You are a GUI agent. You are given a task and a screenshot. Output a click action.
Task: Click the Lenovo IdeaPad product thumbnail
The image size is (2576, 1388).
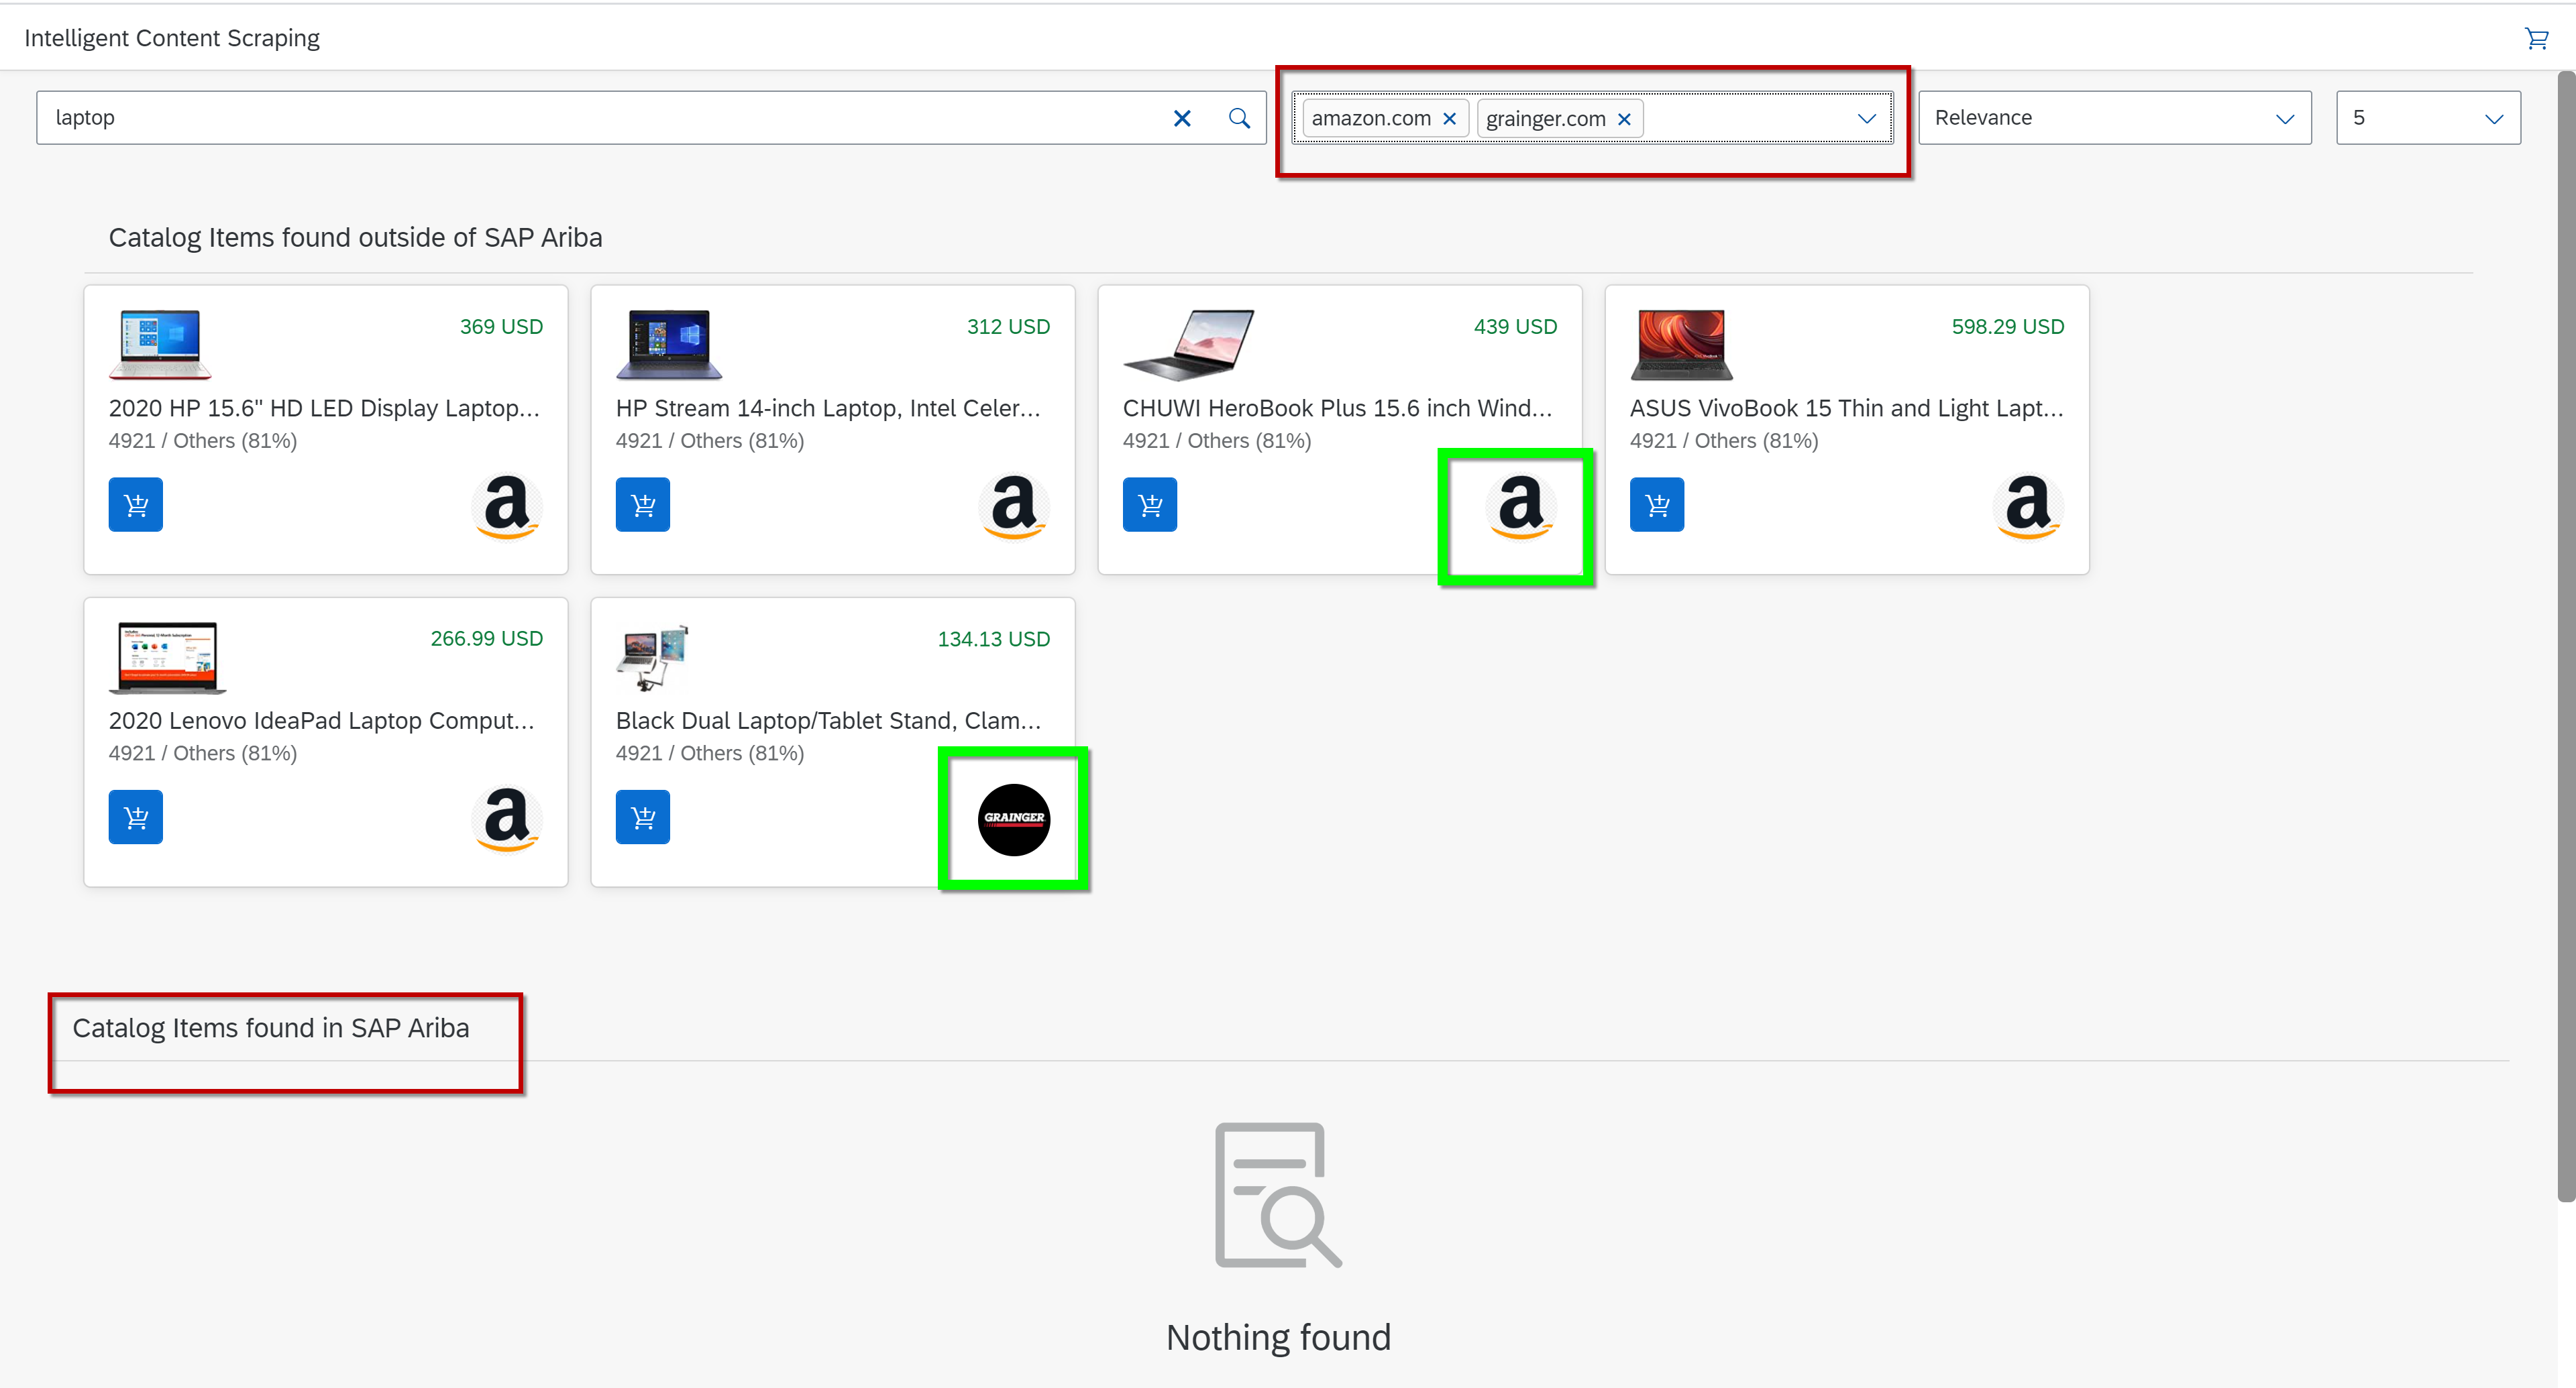tap(167, 656)
